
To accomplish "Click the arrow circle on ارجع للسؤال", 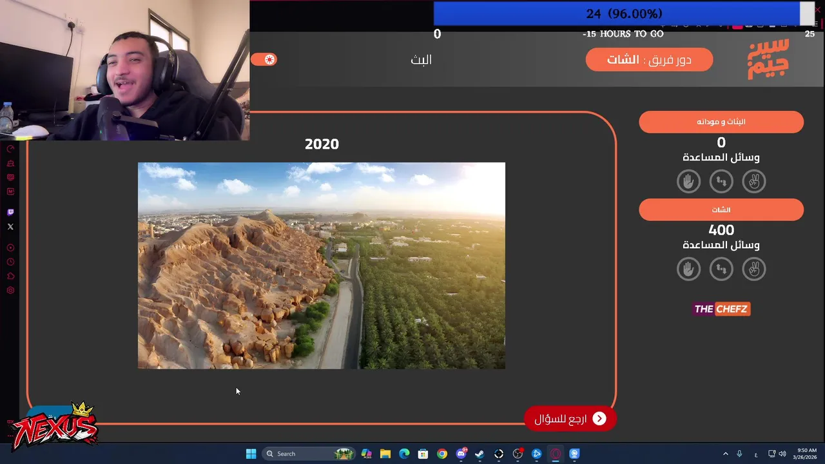I will [x=599, y=419].
